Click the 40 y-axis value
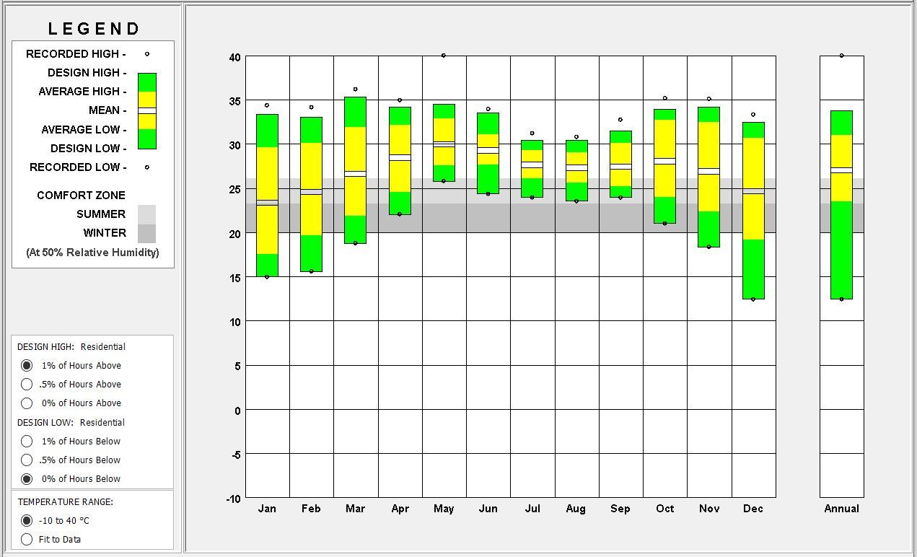 point(234,57)
